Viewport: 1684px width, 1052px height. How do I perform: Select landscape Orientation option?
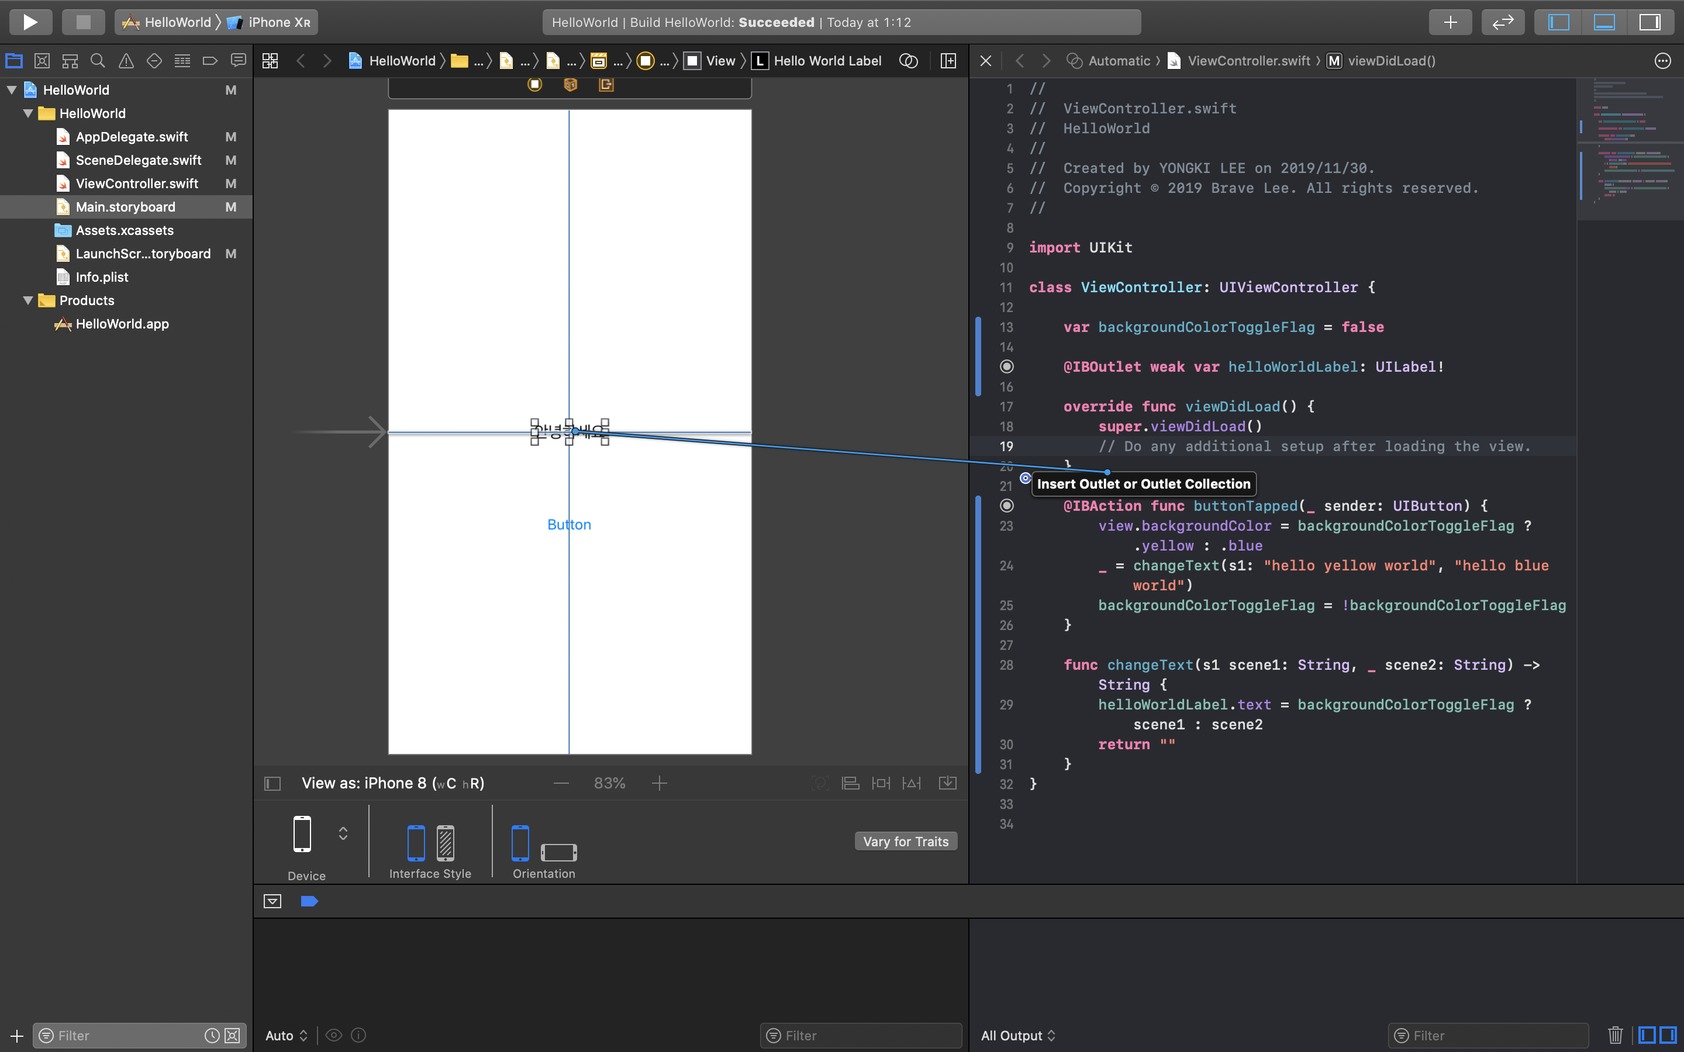click(558, 852)
